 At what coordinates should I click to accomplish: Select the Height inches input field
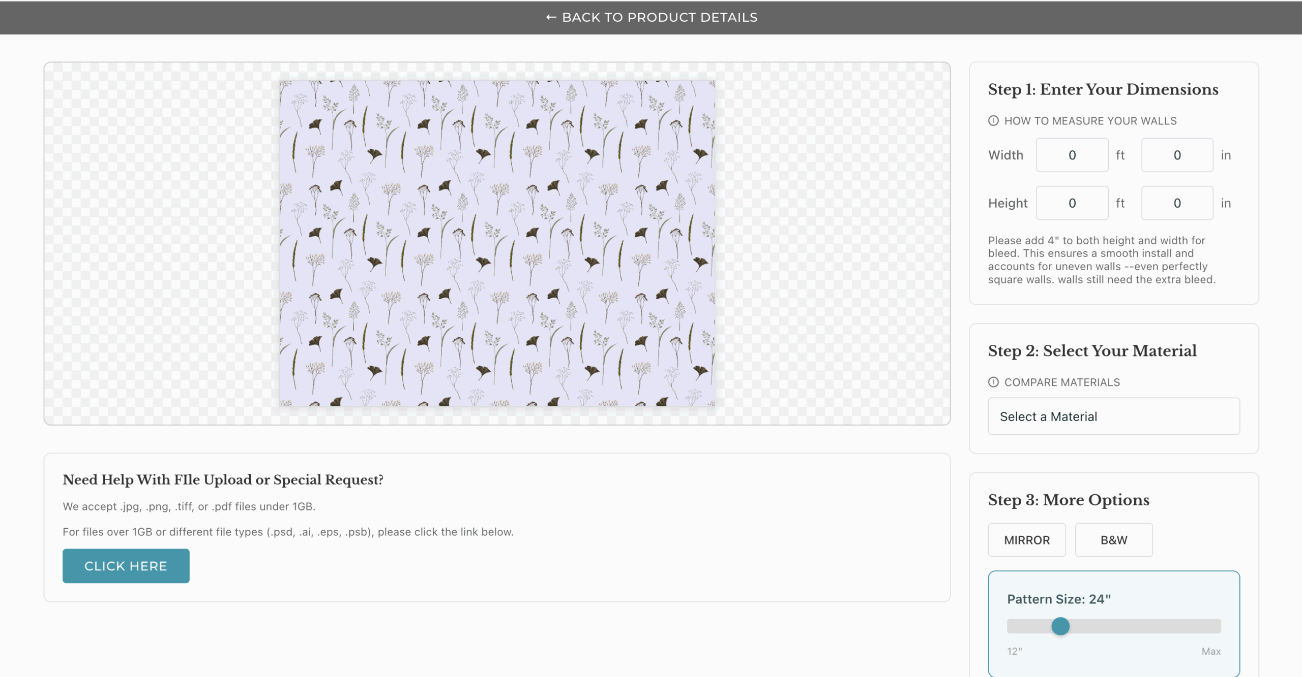[x=1177, y=203]
